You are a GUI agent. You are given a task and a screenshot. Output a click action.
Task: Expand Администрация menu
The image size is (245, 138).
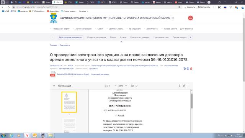tap(83, 29)
